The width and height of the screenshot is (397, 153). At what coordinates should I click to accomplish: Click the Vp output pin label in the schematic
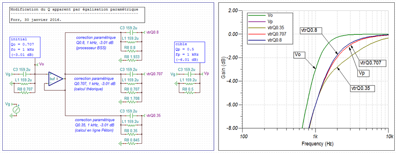point(206,74)
